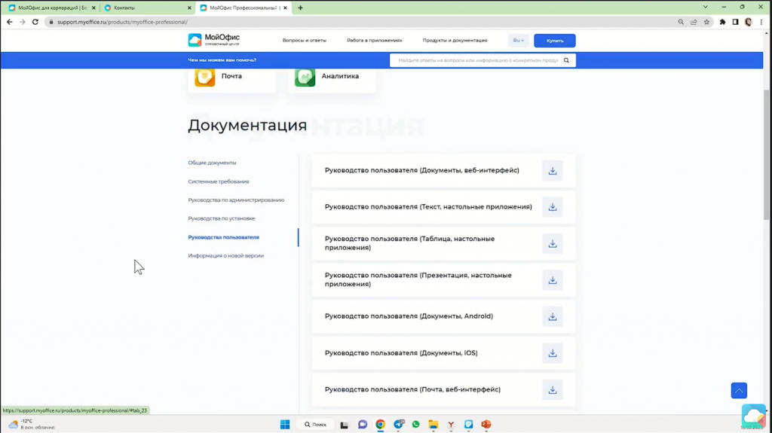
Task: Open the Почта product icon
Action: (x=205, y=77)
